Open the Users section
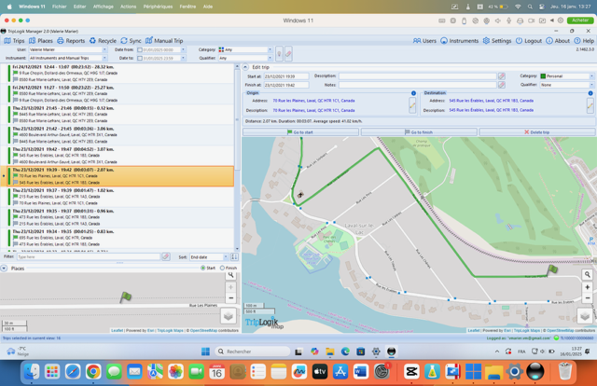597x386 pixels. click(424, 41)
